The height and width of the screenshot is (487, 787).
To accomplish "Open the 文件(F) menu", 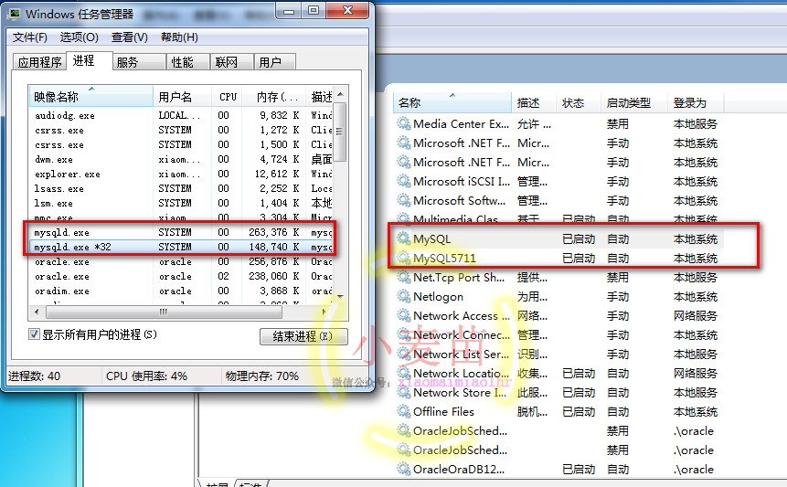I will click(29, 37).
